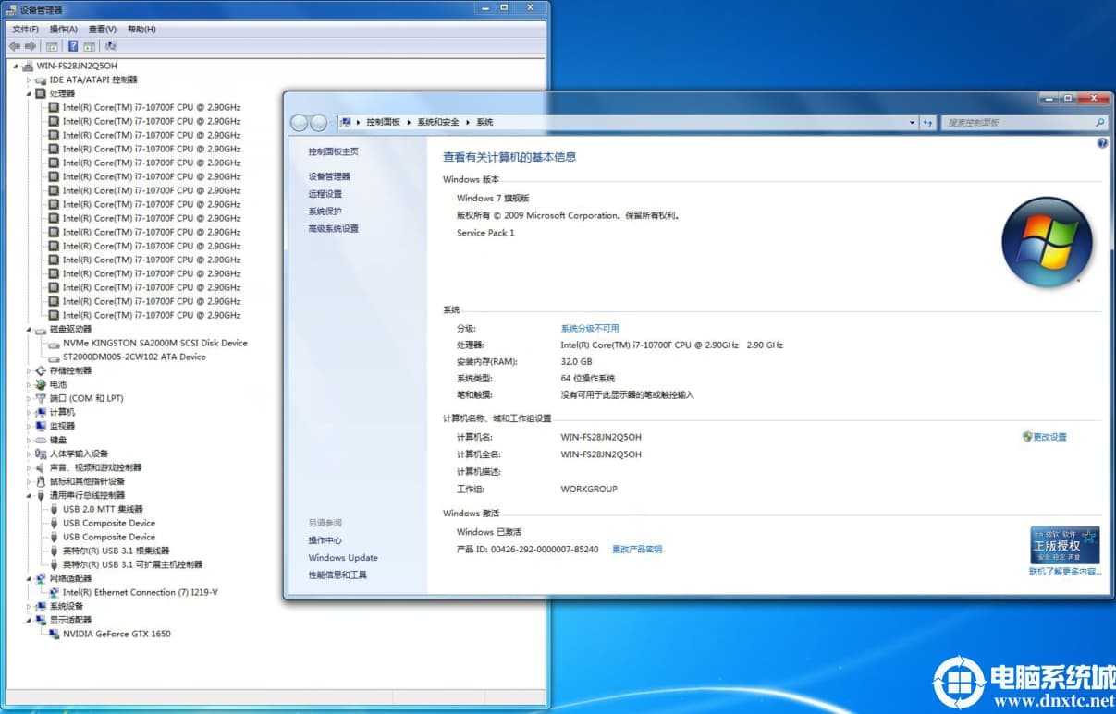Click the Forward arrow in Device Manager toolbar
This screenshot has height=714, width=1116.
[31, 45]
